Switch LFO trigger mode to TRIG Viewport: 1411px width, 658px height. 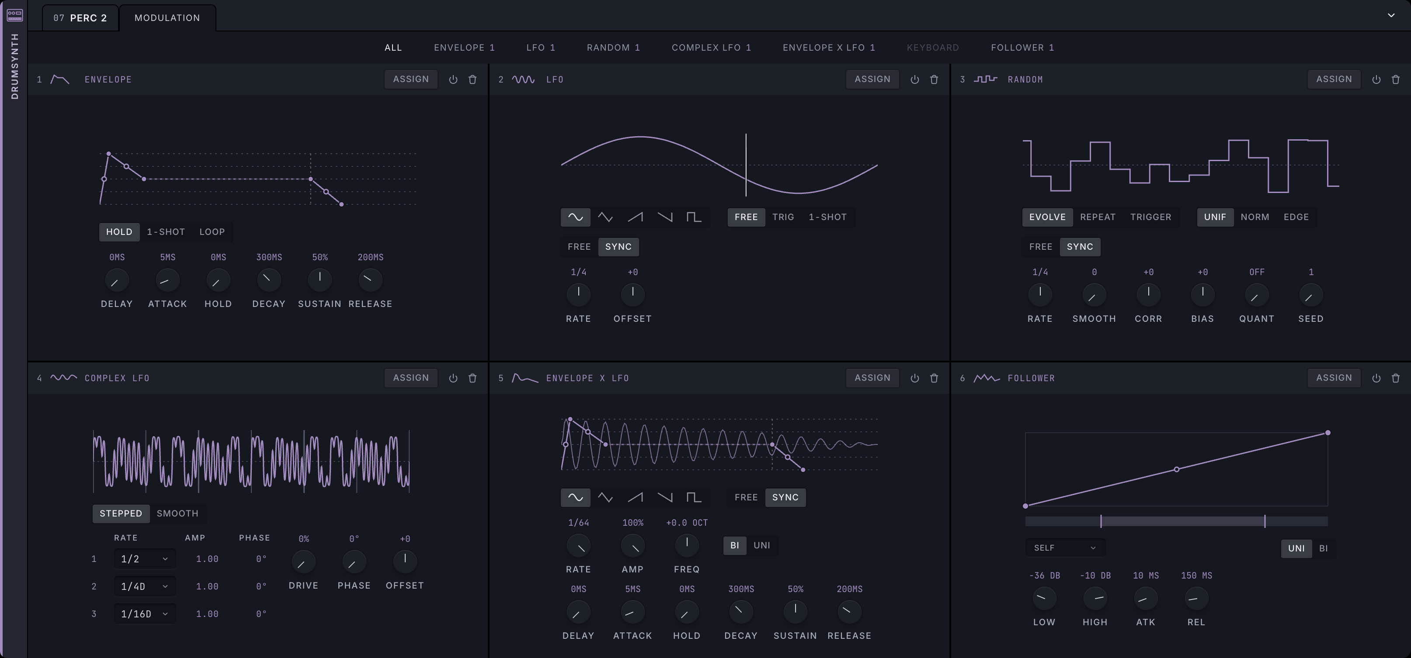pos(783,217)
